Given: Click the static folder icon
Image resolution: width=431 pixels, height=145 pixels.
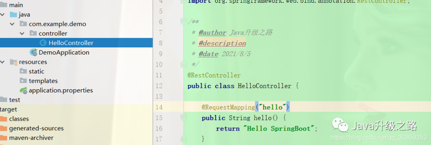Looking at the screenshot, I should click(x=24, y=71).
